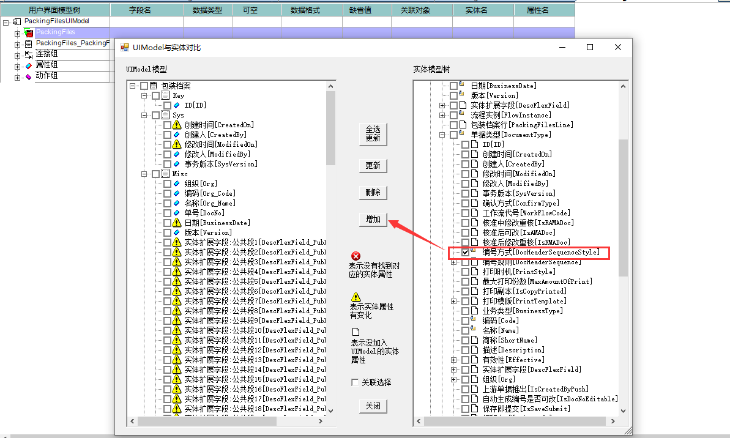
Task: Check the box for 组织[Org] under Misc
Action: (167, 184)
